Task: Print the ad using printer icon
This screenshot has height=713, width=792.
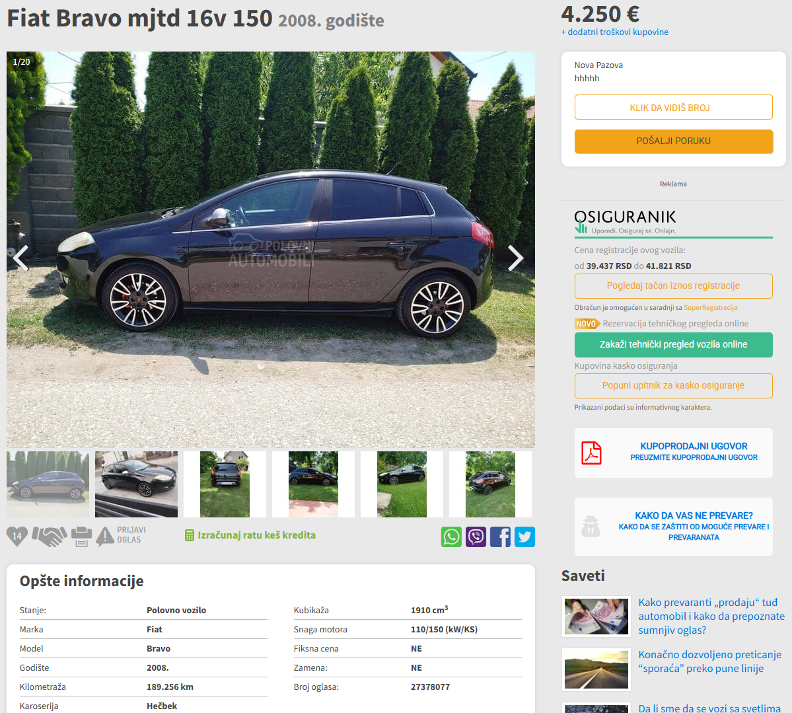Action: (81, 537)
